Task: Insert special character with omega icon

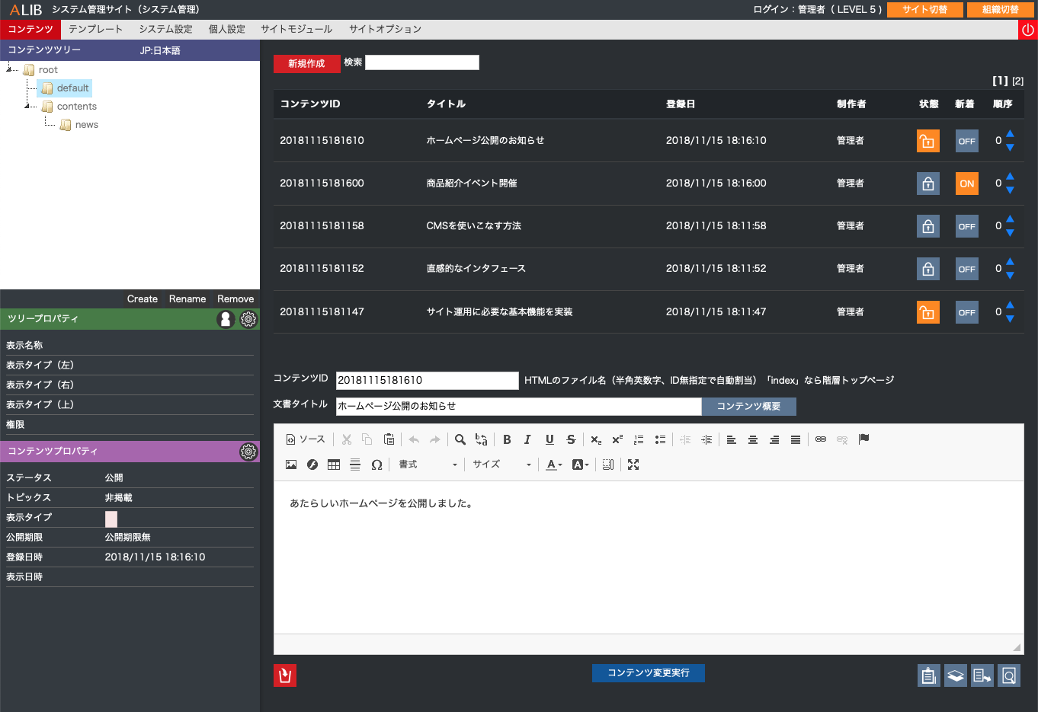Action: 376,465
